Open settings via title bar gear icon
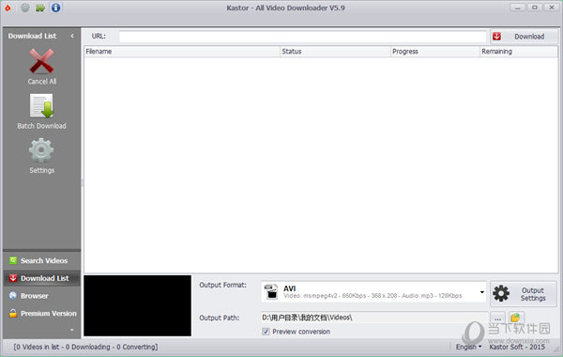Screen dimensions: 563x357 [25, 8]
